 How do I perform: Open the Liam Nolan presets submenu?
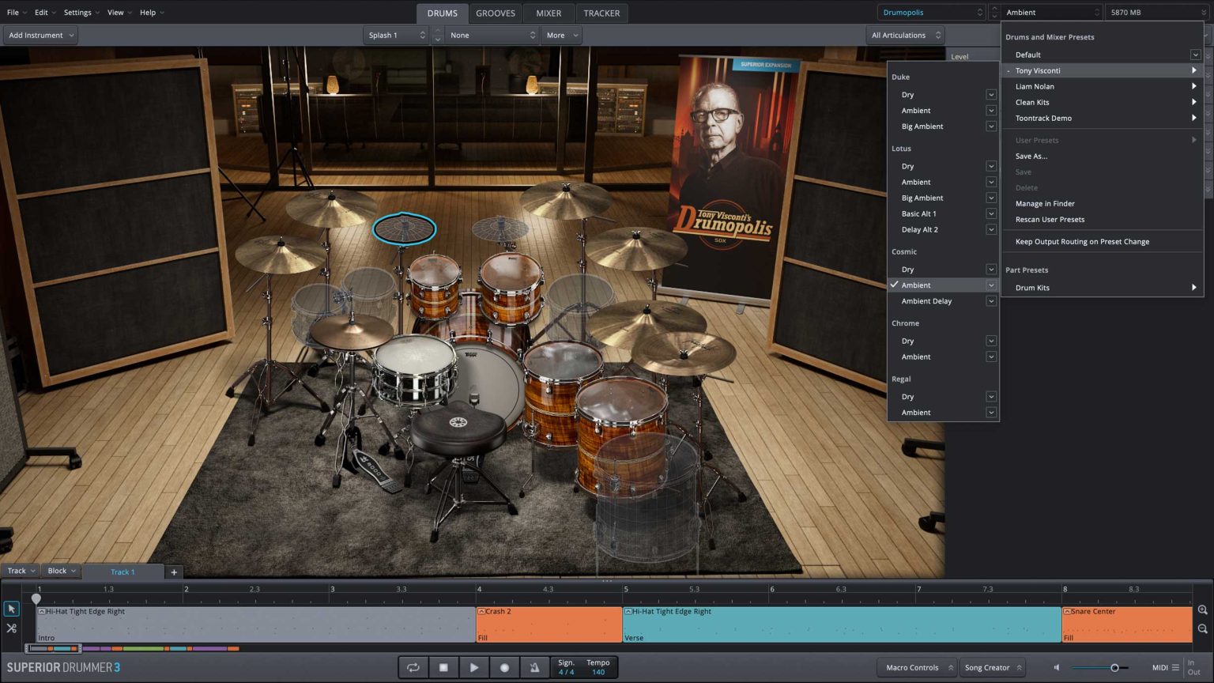coord(1035,87)
